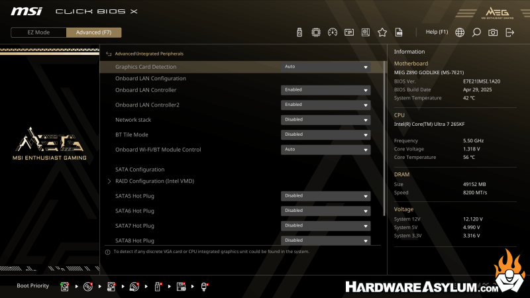The width and height of the screenshot is (530, 298).
Task: Click the exit door icon
Action: 509,32
